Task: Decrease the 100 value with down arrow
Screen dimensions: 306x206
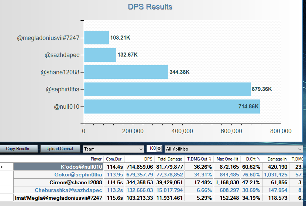Action: [159, 150]
